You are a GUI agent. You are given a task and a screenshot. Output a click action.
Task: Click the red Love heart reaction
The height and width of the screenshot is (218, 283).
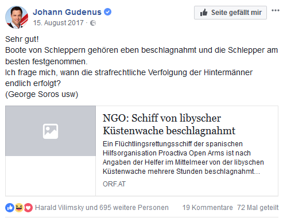(x=28, y=208)
